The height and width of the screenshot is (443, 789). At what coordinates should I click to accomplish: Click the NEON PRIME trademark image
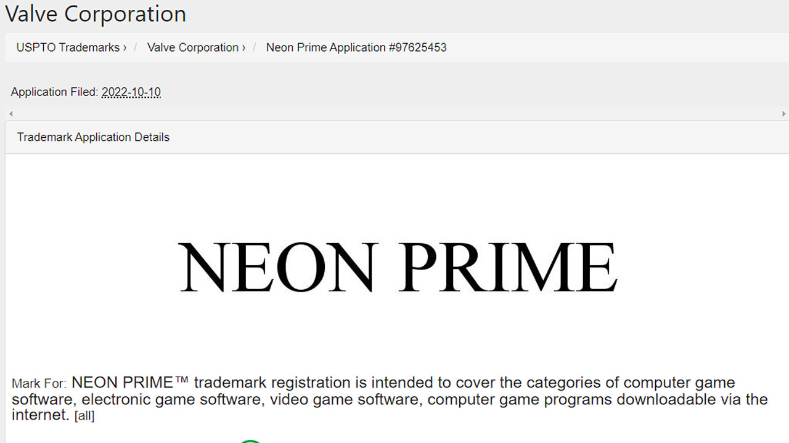398,266
